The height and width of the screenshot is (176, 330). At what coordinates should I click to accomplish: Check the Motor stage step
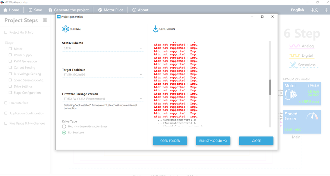10,48
